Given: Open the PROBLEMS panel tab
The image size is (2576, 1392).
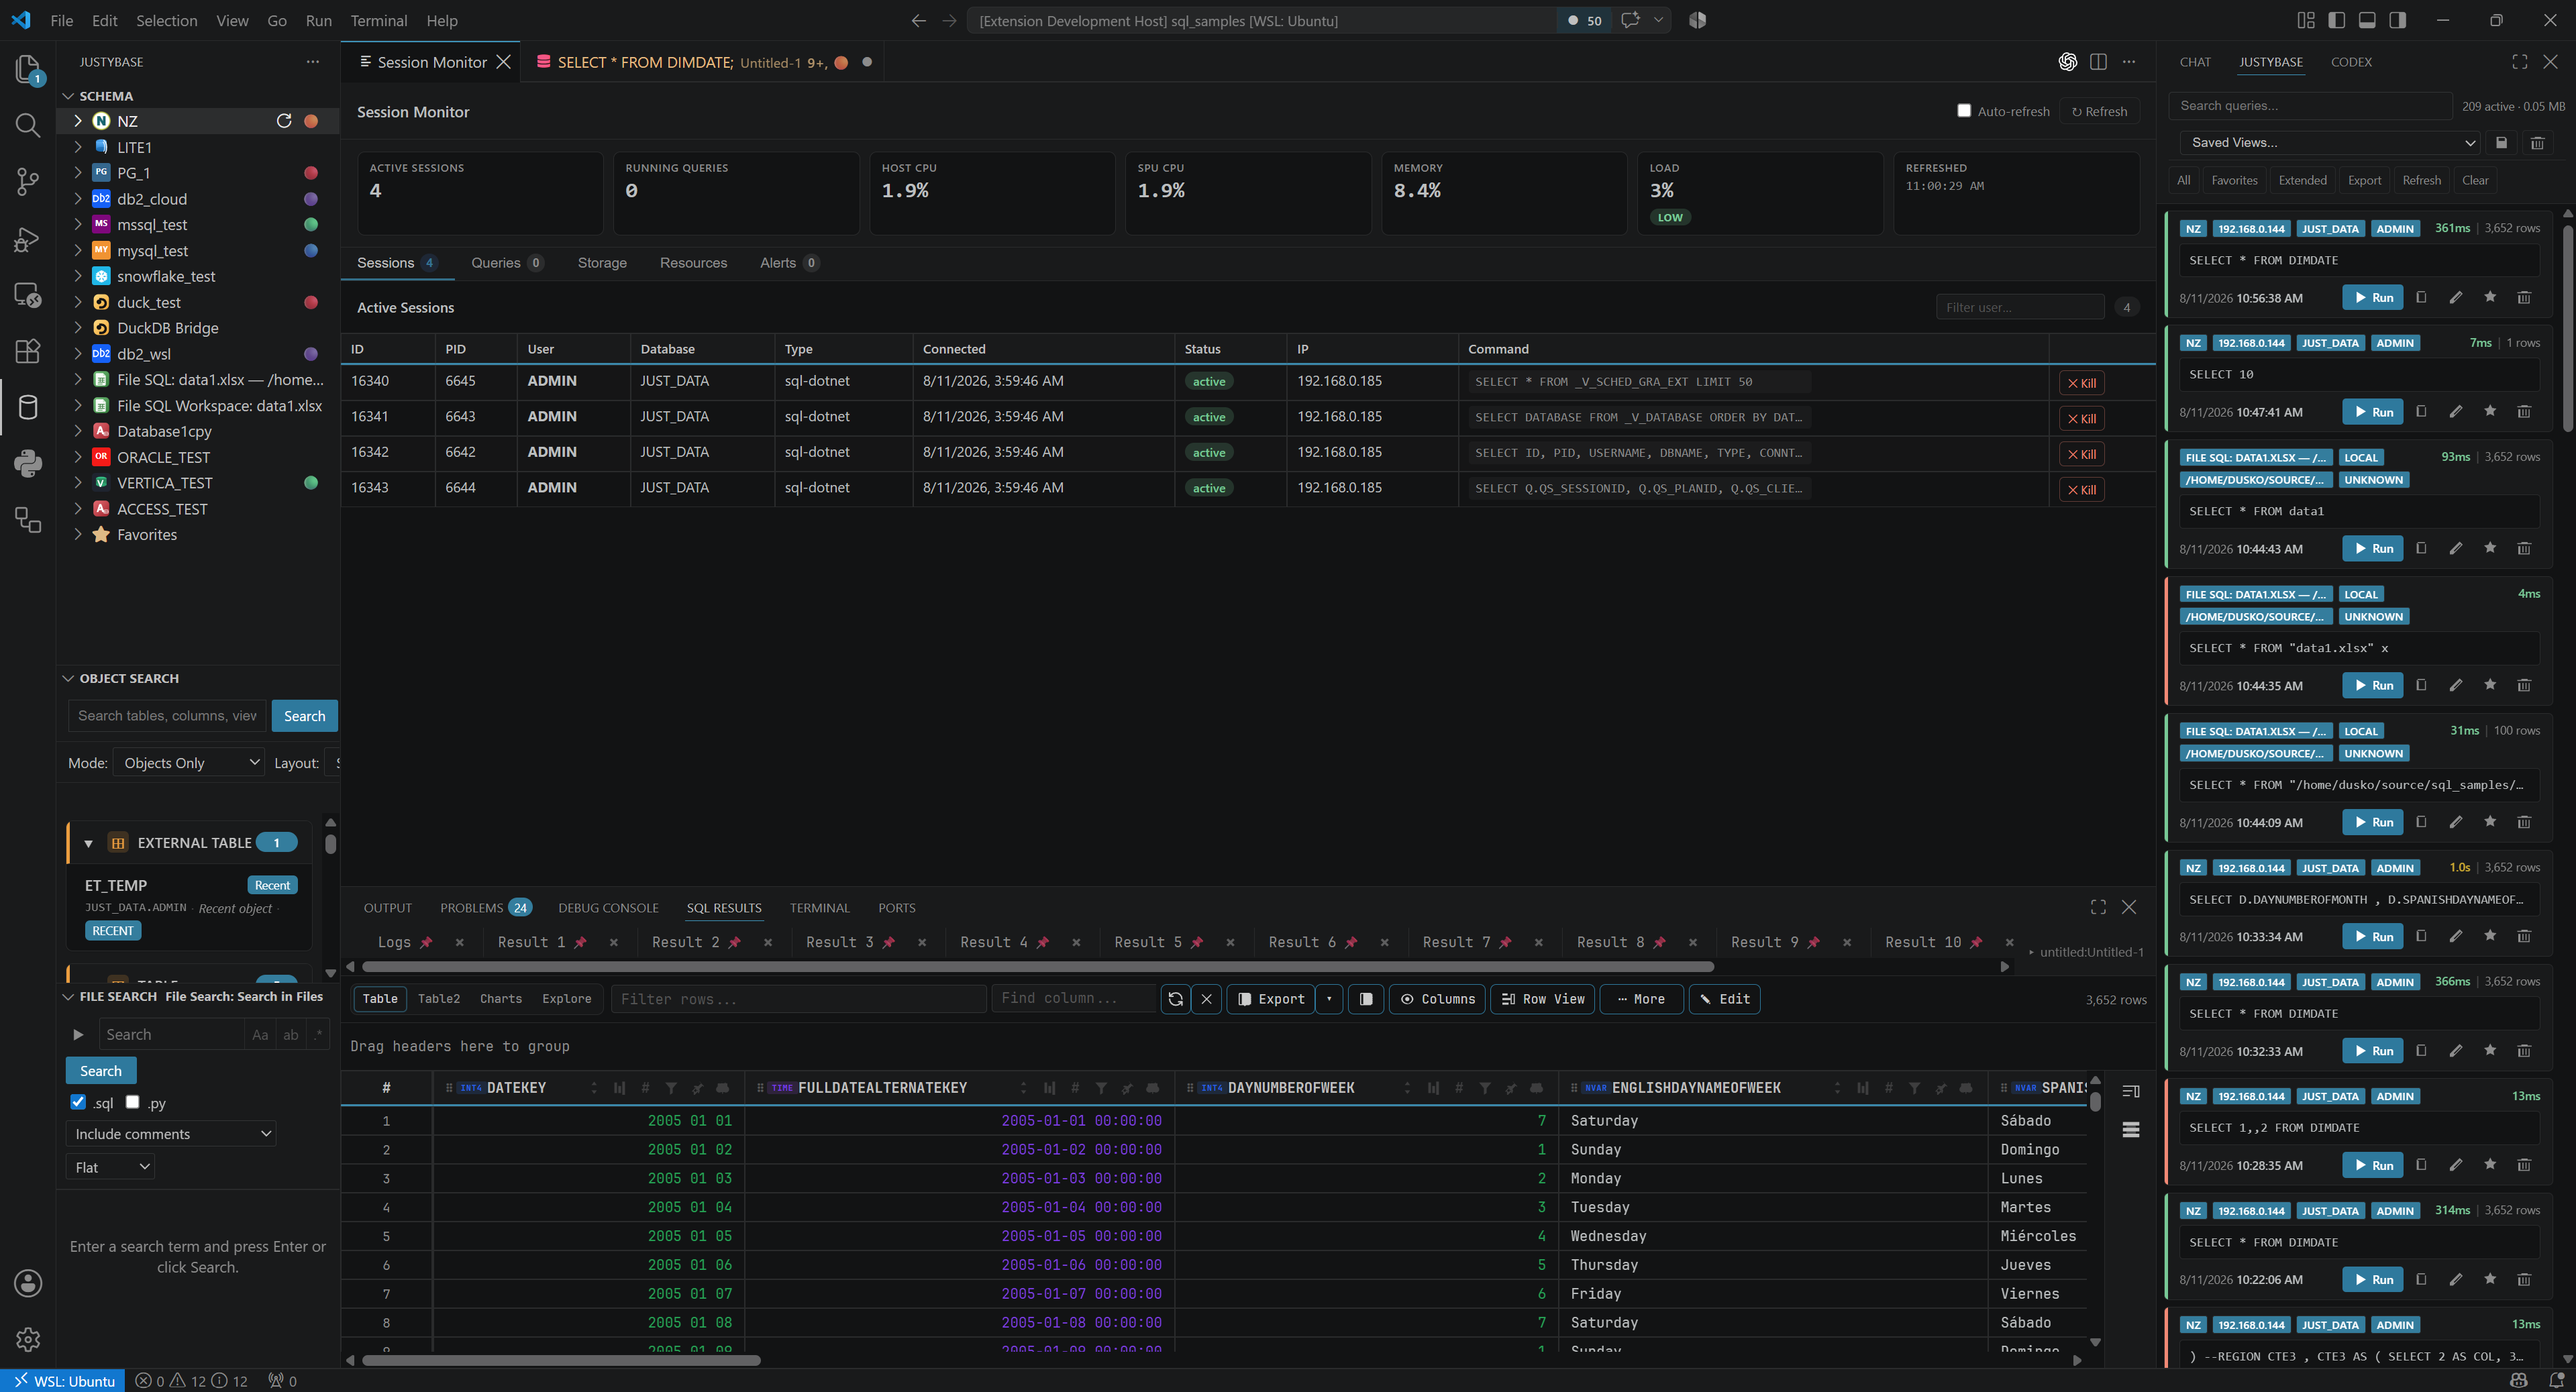Looking at the screenshot, I should 485,907.
